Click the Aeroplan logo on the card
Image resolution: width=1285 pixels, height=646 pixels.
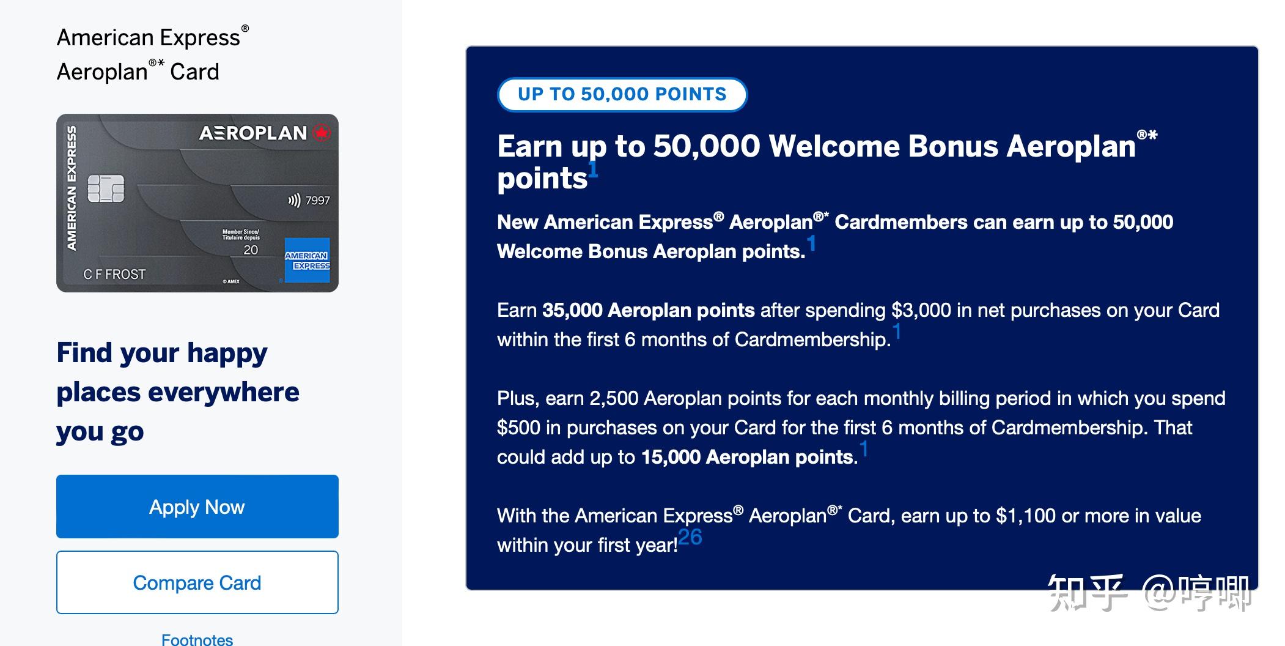tap(252, 133)
